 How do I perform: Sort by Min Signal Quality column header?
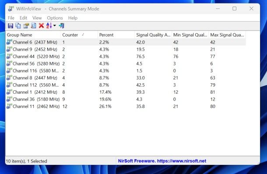coord(190,35)
